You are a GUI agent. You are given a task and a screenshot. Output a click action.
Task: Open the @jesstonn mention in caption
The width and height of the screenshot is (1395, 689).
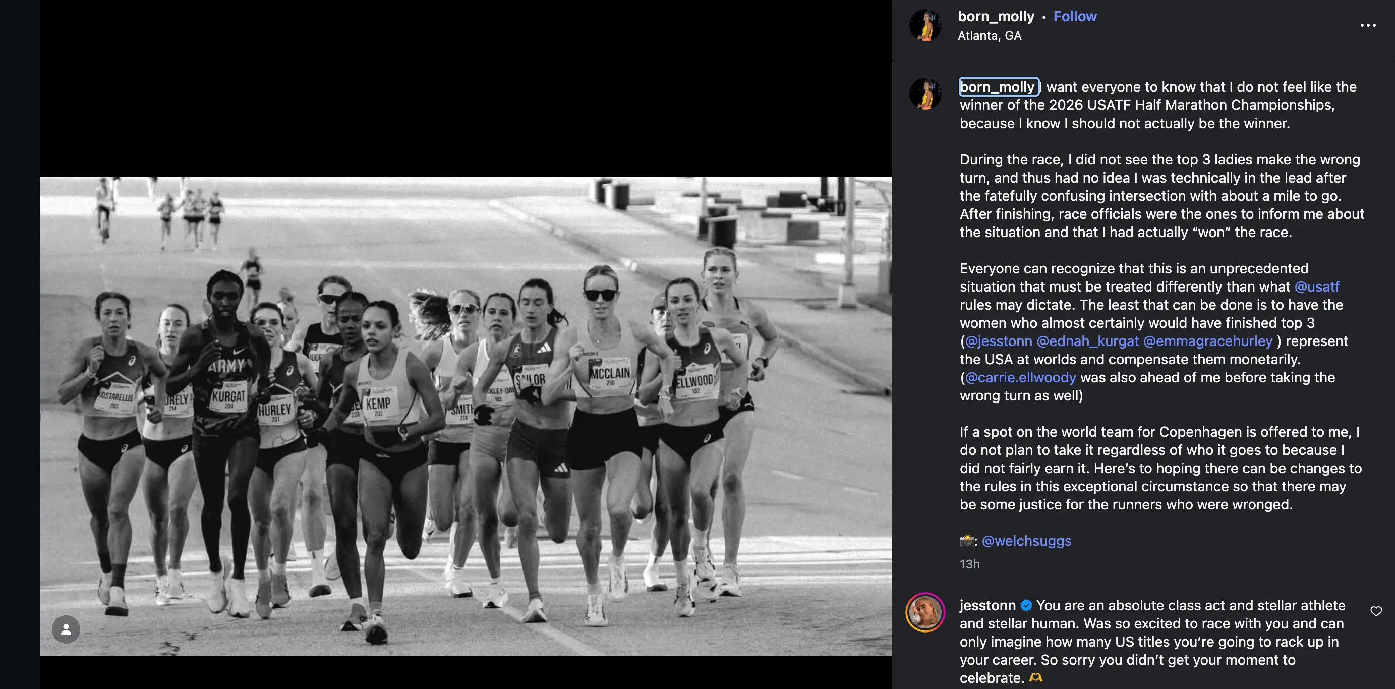point(998,341)
